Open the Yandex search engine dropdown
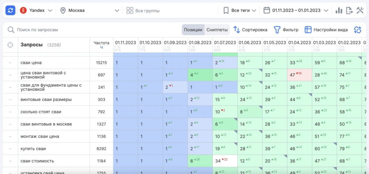This screenshot has width=369, height=174. click(36, 10)
